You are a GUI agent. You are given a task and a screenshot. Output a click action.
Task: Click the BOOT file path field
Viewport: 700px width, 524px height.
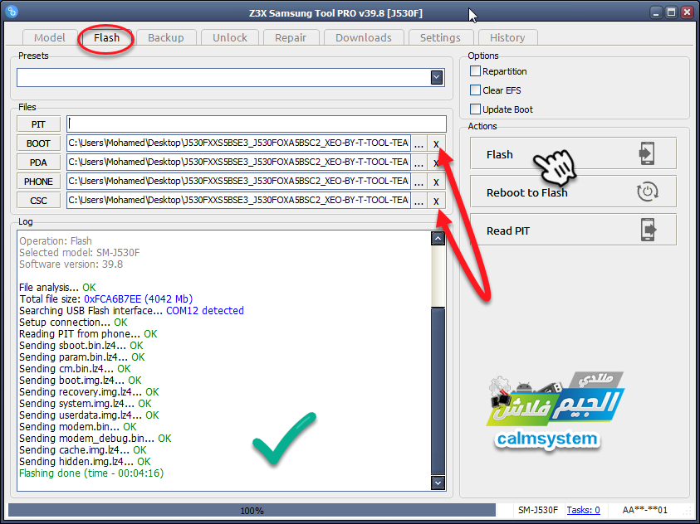pos(238,143)
